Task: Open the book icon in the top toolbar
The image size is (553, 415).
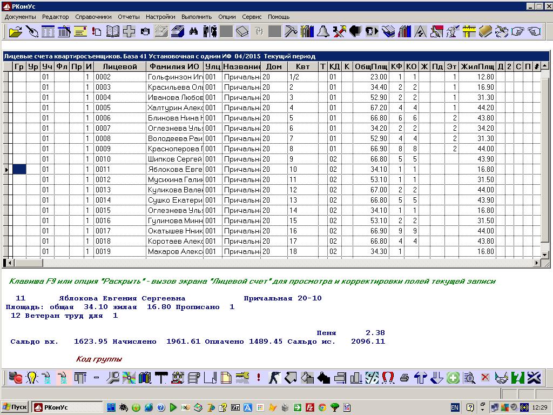Action: tap(113, 31)
